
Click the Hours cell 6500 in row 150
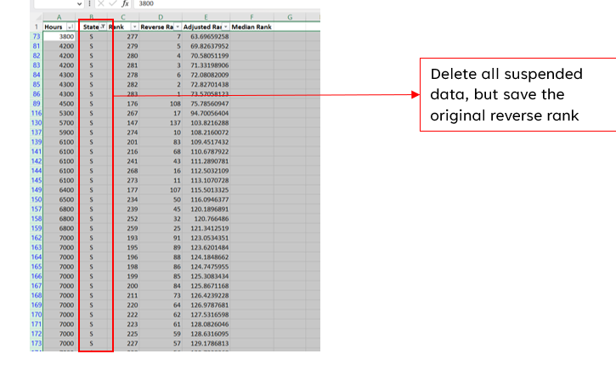coord(59,199)
